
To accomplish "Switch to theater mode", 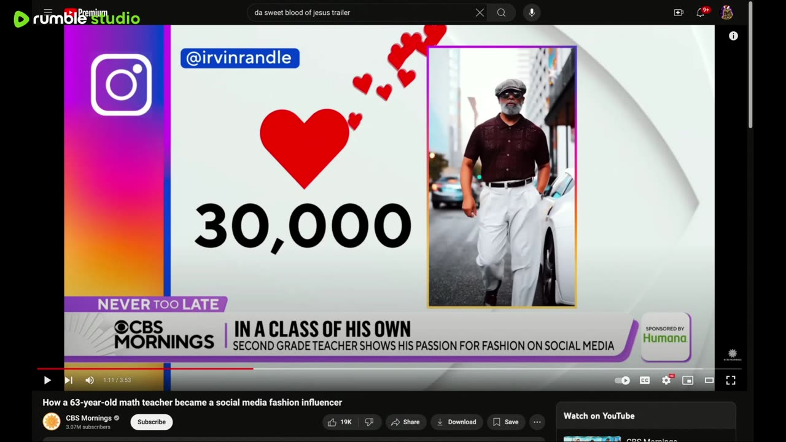I will (709, 380).
